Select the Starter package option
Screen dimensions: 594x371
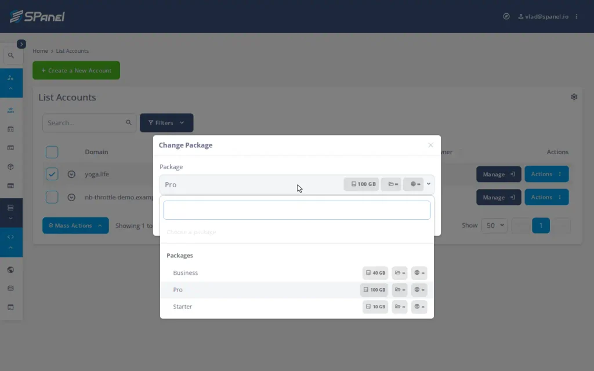point(296,307)
